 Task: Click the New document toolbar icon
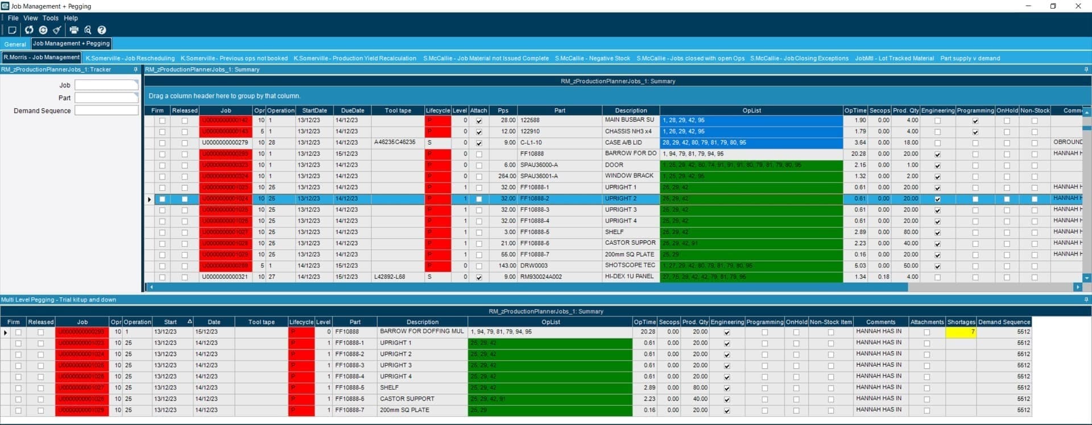tap(13, 30)
